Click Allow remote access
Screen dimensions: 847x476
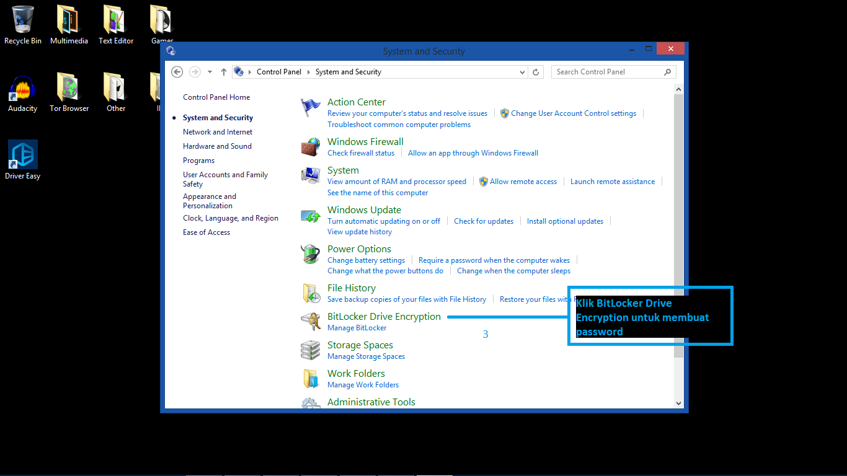pyautogui.click(x=523, y=182)
